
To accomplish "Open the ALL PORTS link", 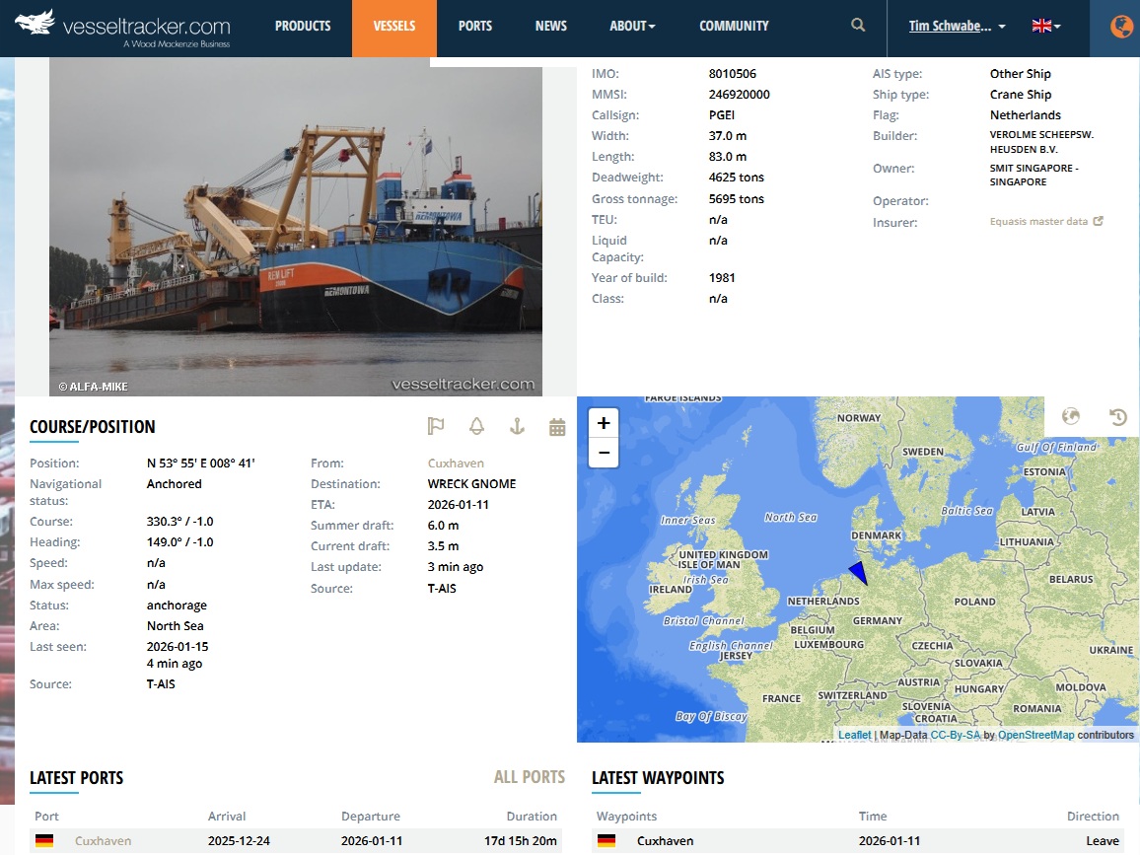I will click(530, 777).
